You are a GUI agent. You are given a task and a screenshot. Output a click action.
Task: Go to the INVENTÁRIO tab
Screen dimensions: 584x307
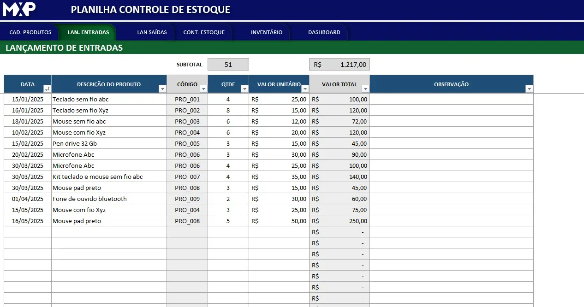pyautogui.click(x=266, y=33)
